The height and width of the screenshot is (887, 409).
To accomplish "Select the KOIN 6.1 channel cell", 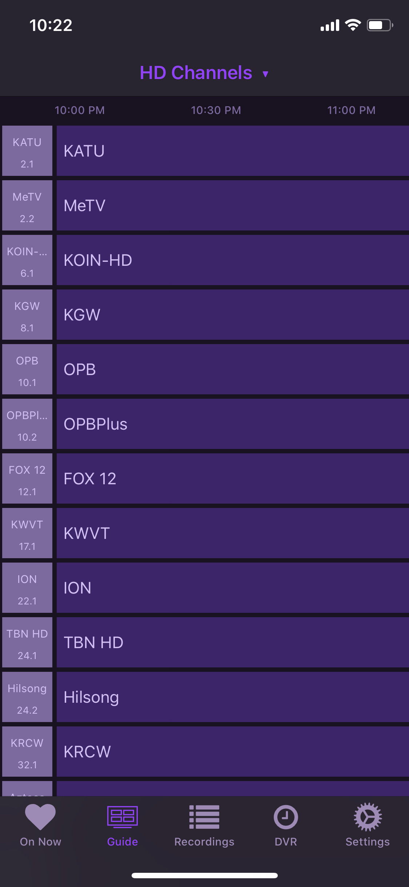I will coord(27,260).
